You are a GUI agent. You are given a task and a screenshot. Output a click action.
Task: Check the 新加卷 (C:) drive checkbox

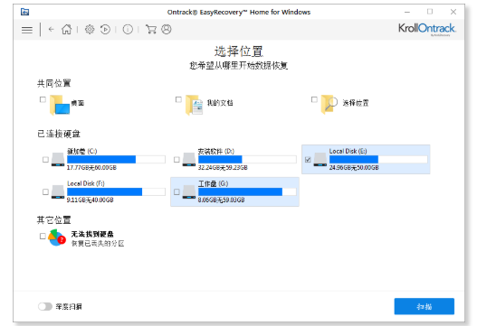tap(45, 159)
